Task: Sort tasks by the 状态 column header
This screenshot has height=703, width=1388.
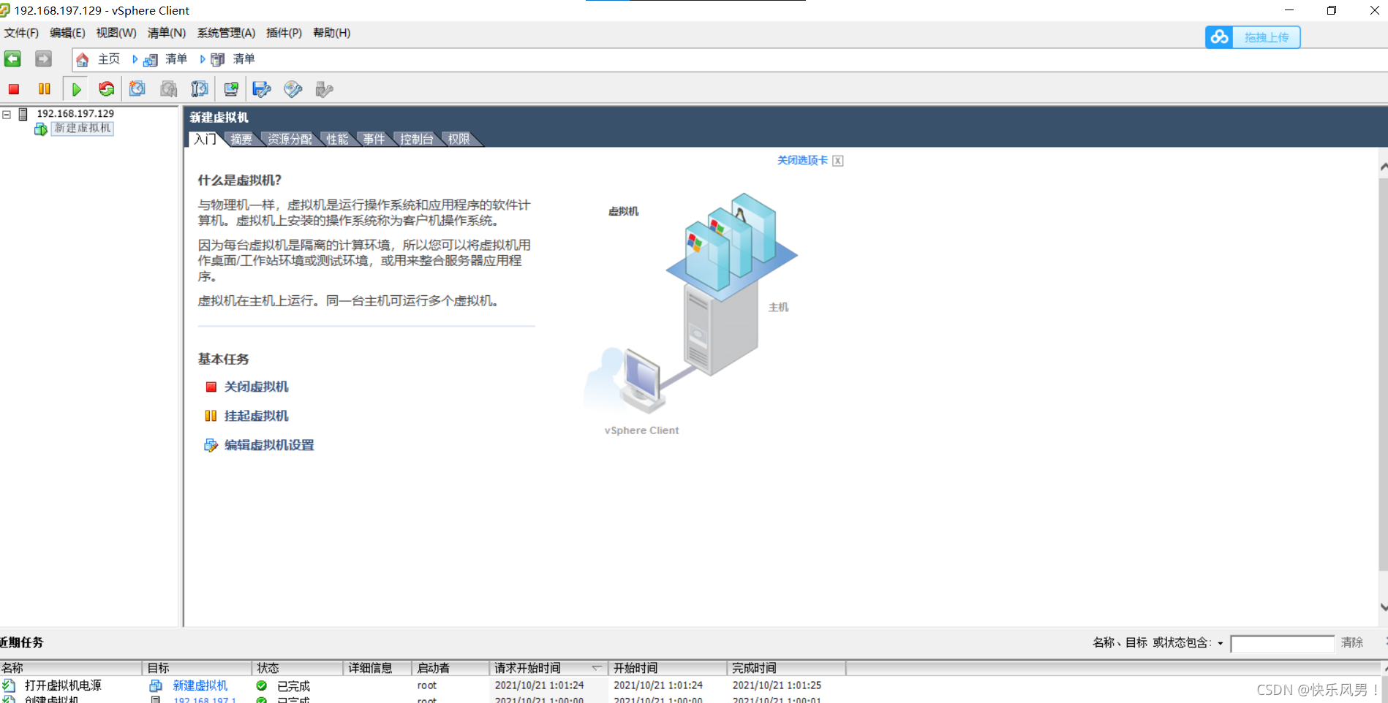Action: tap(298, 668)
